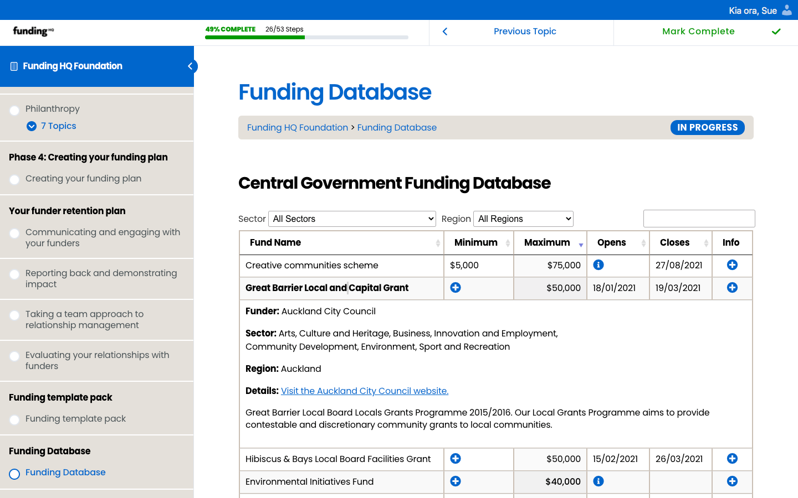The image size is (798, 498).
Task: Click the circle next to Funding template pack
Action: (14, 419)
